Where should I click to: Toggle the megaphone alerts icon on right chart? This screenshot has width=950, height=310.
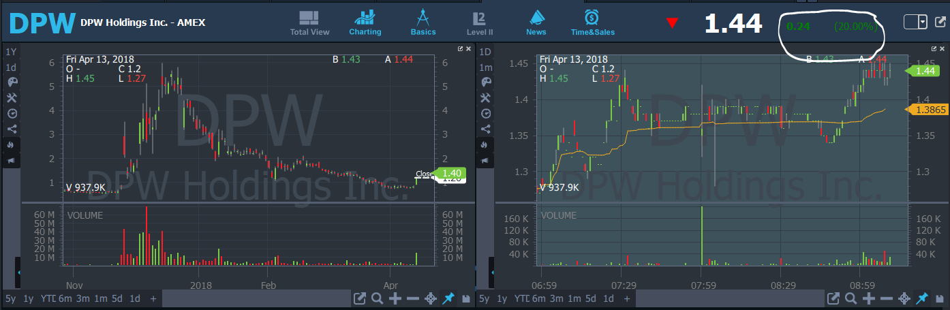(x=486, y=161)
